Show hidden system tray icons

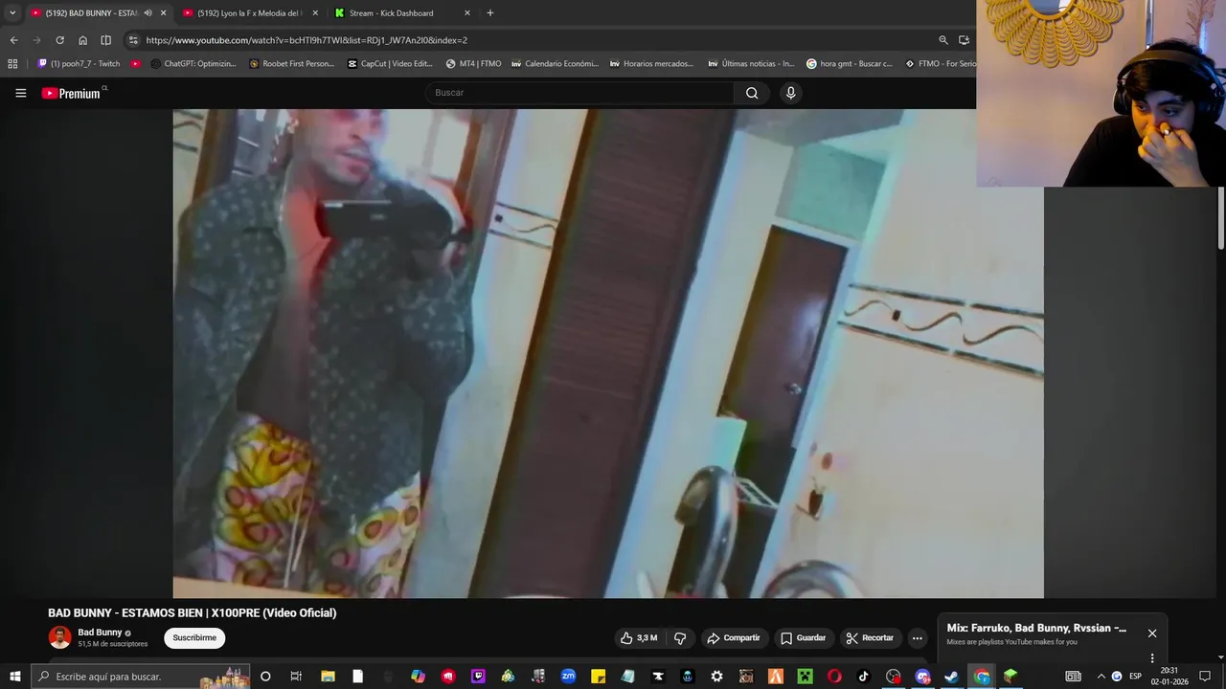1101,677
